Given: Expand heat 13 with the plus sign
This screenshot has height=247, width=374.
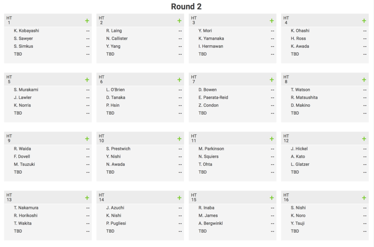Looking at the screenshot, I should (87, 198).
